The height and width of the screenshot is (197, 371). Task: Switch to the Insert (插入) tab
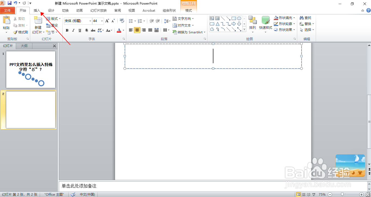pos(37,11)
